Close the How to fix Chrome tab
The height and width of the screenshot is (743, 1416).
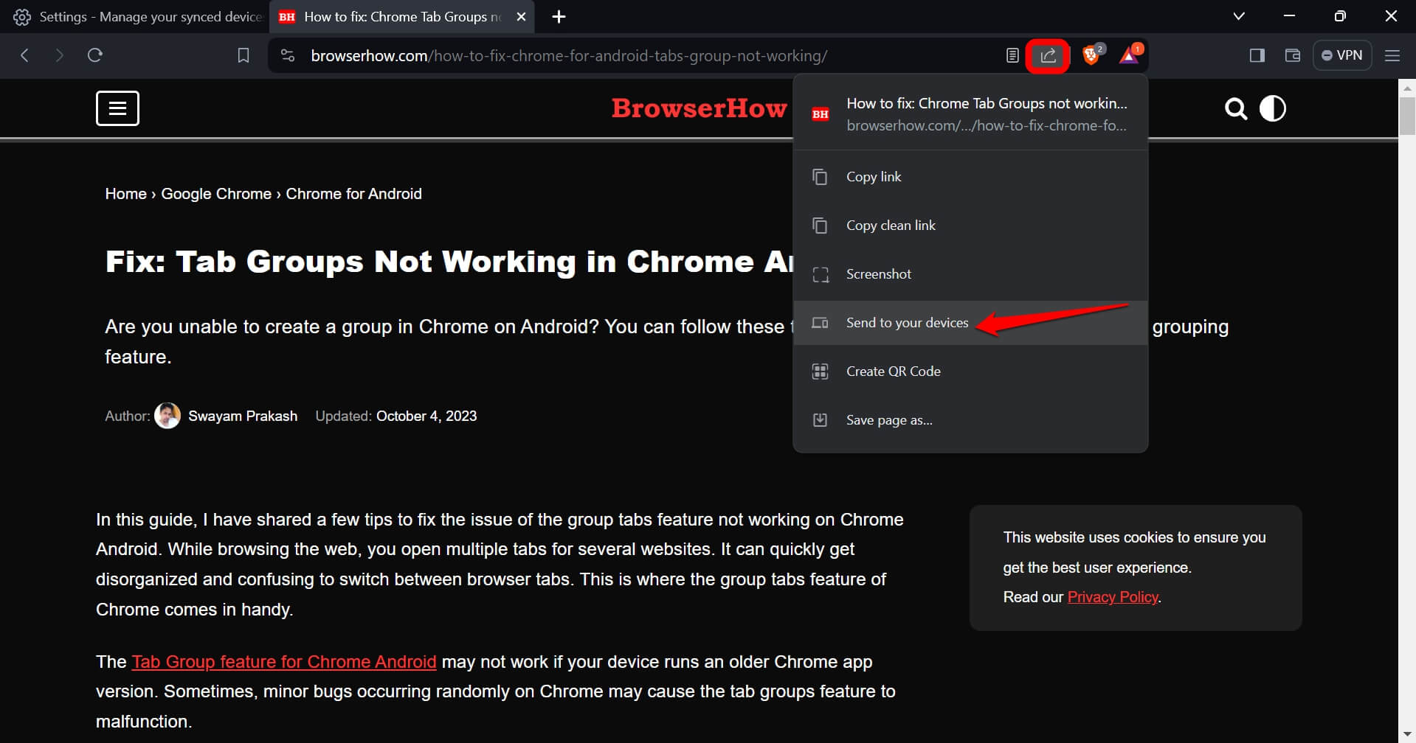pos(521,16)
